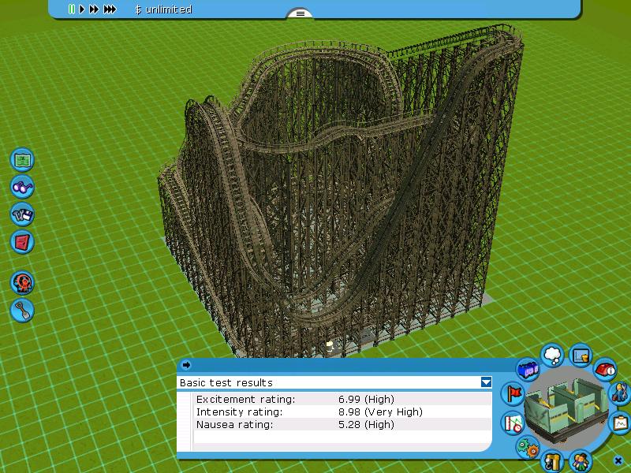The image size is (631, 473).
Task: Open the clipboard test results graph icon
Action: (x=621, y=423)
